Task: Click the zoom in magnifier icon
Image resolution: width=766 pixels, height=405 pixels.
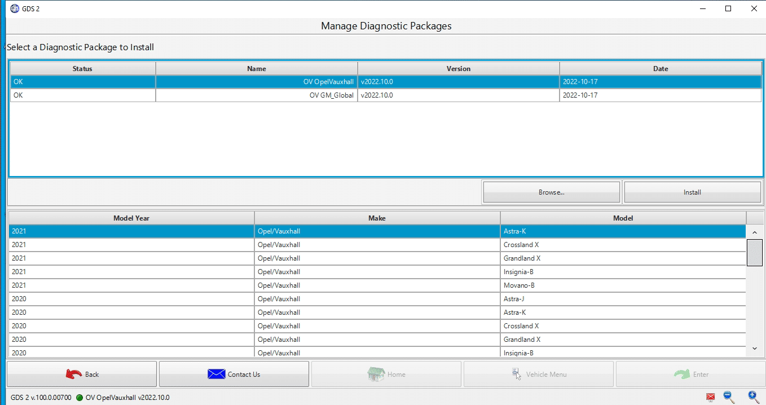Action: pos(753,397)
